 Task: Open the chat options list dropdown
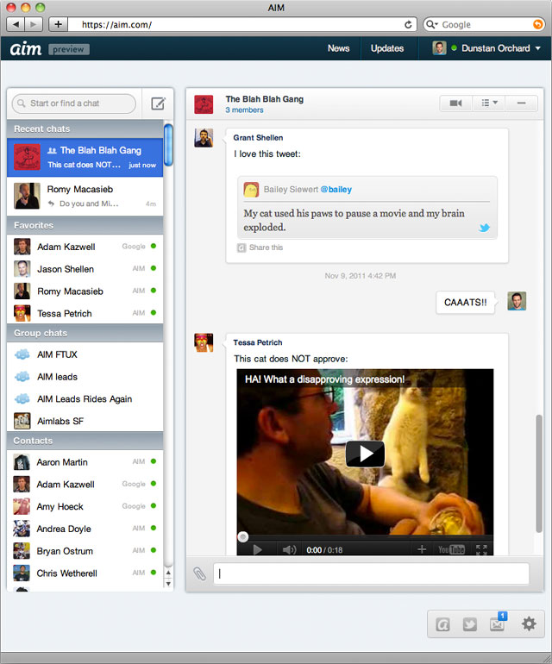pyautogui.click(x=489, y=103)
